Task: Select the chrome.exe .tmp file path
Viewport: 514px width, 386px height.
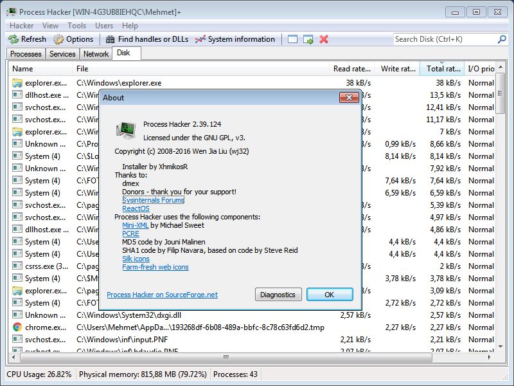Action: (x=200, y=327)
